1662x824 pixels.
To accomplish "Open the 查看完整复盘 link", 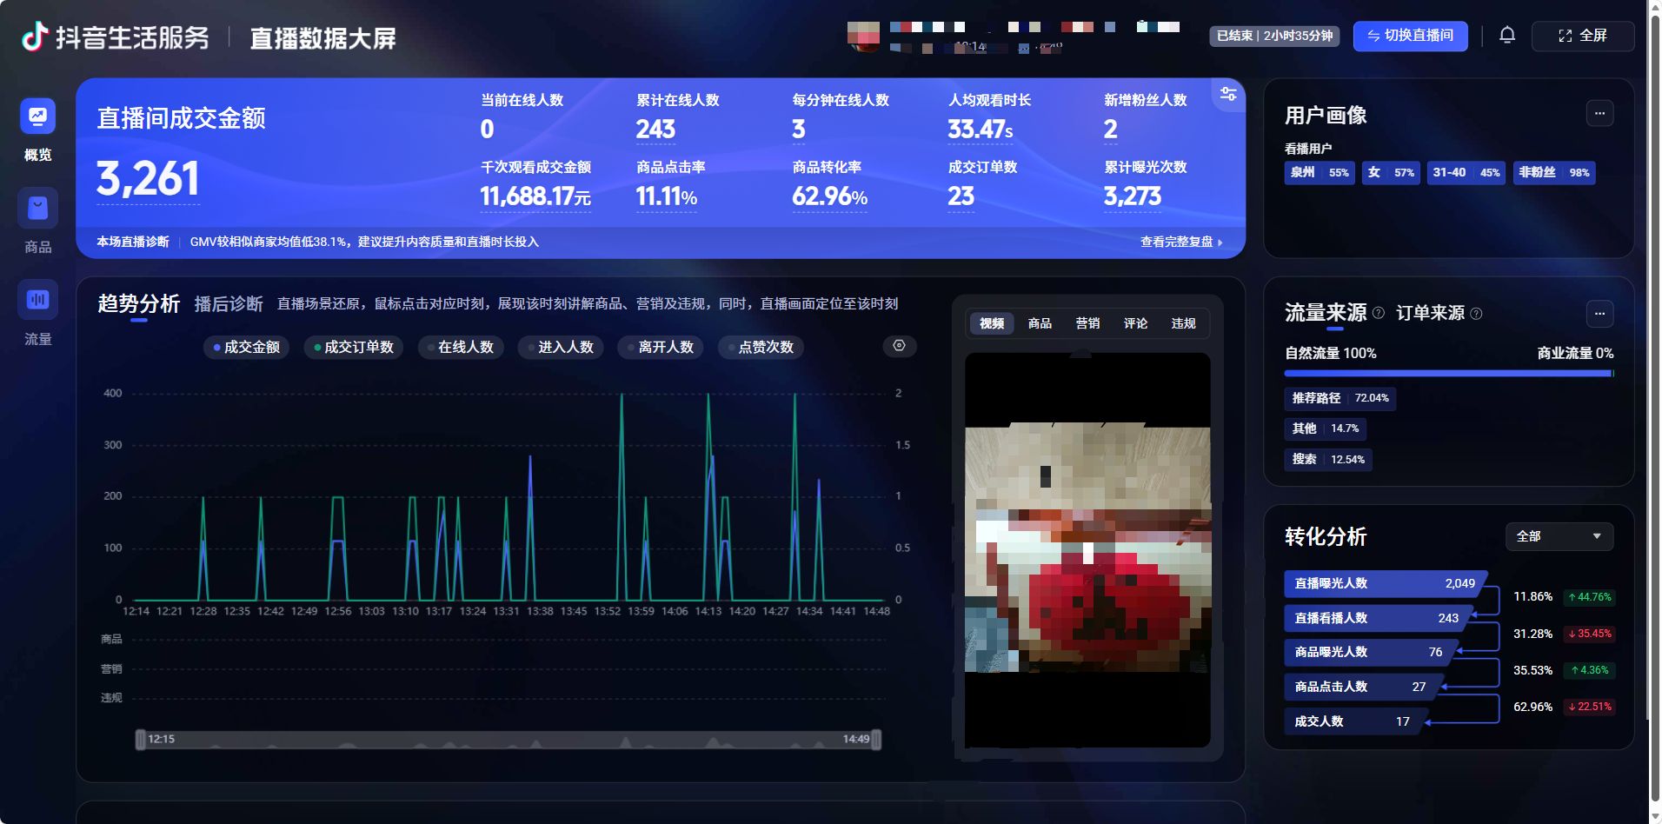I will [x=1181, y=242].
